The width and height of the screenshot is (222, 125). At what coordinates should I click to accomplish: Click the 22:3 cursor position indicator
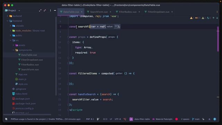tap(105, 119)
